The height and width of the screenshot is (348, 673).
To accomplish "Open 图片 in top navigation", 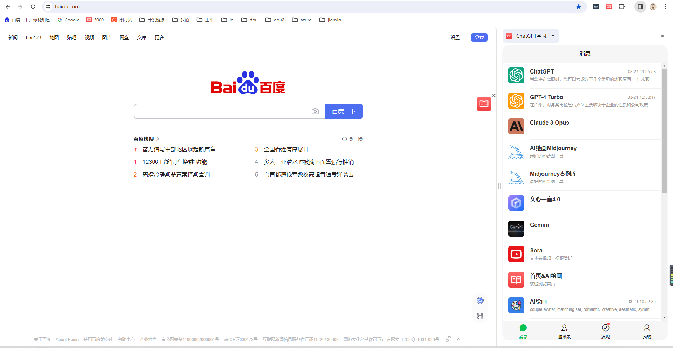I will click(x=107, y=37).
